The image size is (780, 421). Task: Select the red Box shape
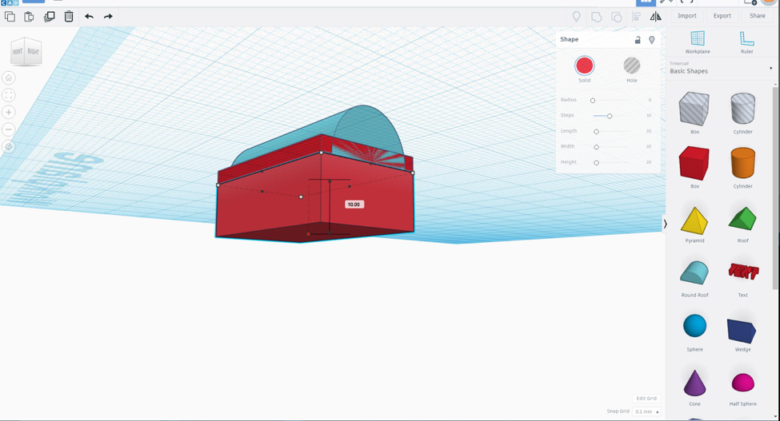coord(694,163)
